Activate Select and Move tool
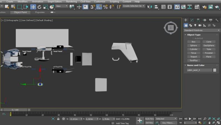The height and width of the screenshot is (125, 221). (x=33, y=7)
